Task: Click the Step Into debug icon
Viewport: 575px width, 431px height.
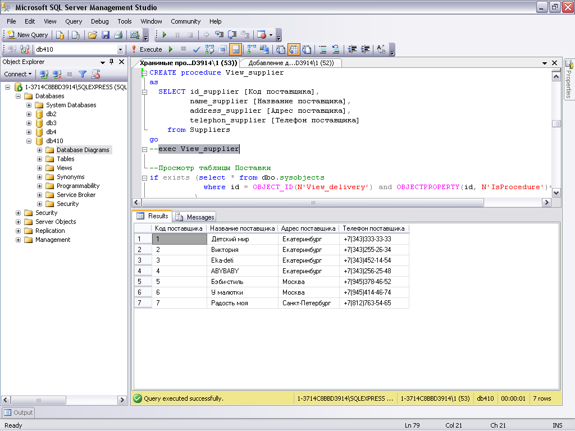Action: coord(220,35)
